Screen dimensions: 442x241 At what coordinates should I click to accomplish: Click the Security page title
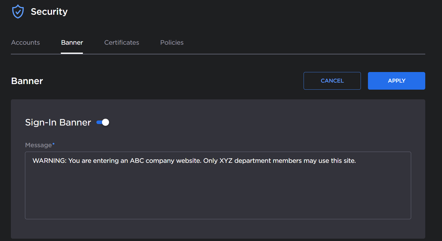tap(49, 12)
